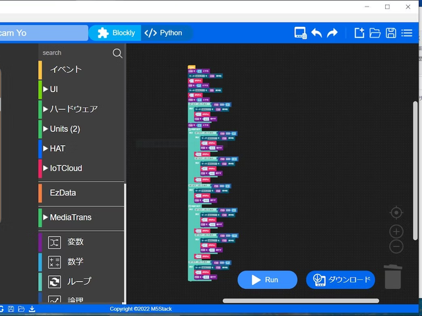Expand the MediaTrans category
The height and width of the screenshot is (316, 422).
pos(81,217)
